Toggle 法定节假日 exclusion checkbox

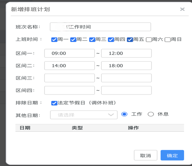point(54,103)
